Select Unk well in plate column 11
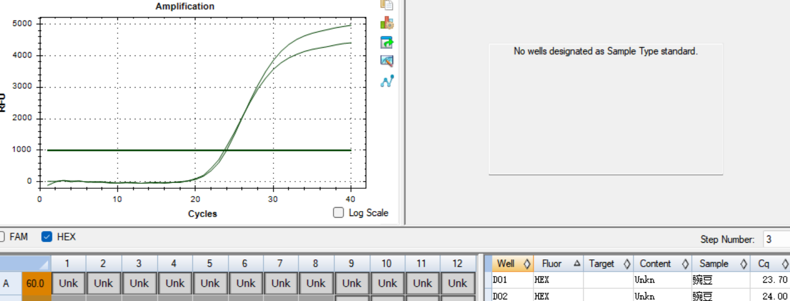790x301 pixels. pyautogui.click(x=422, y=283)
